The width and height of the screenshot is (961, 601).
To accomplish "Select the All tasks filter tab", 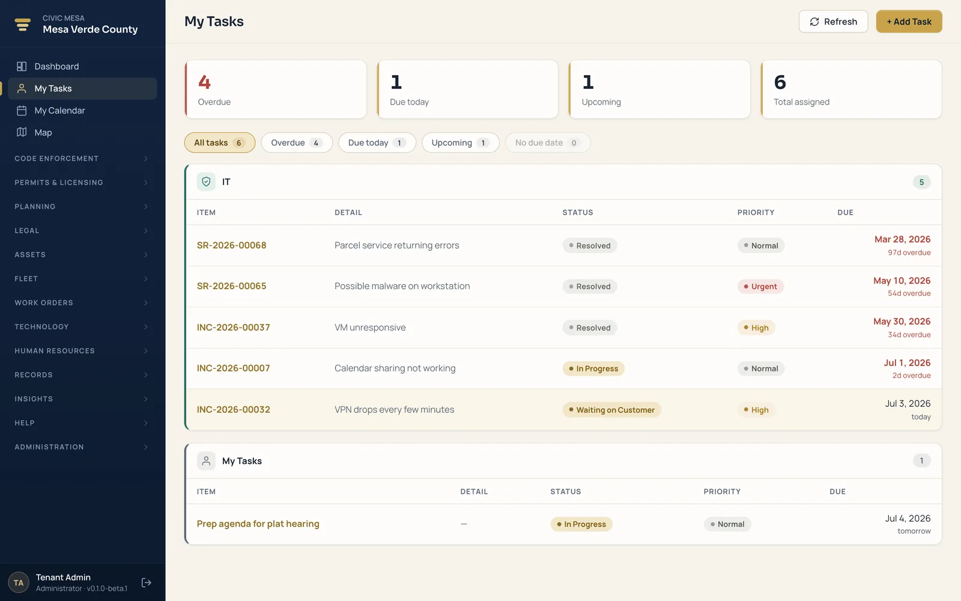I will pos(220,142).
